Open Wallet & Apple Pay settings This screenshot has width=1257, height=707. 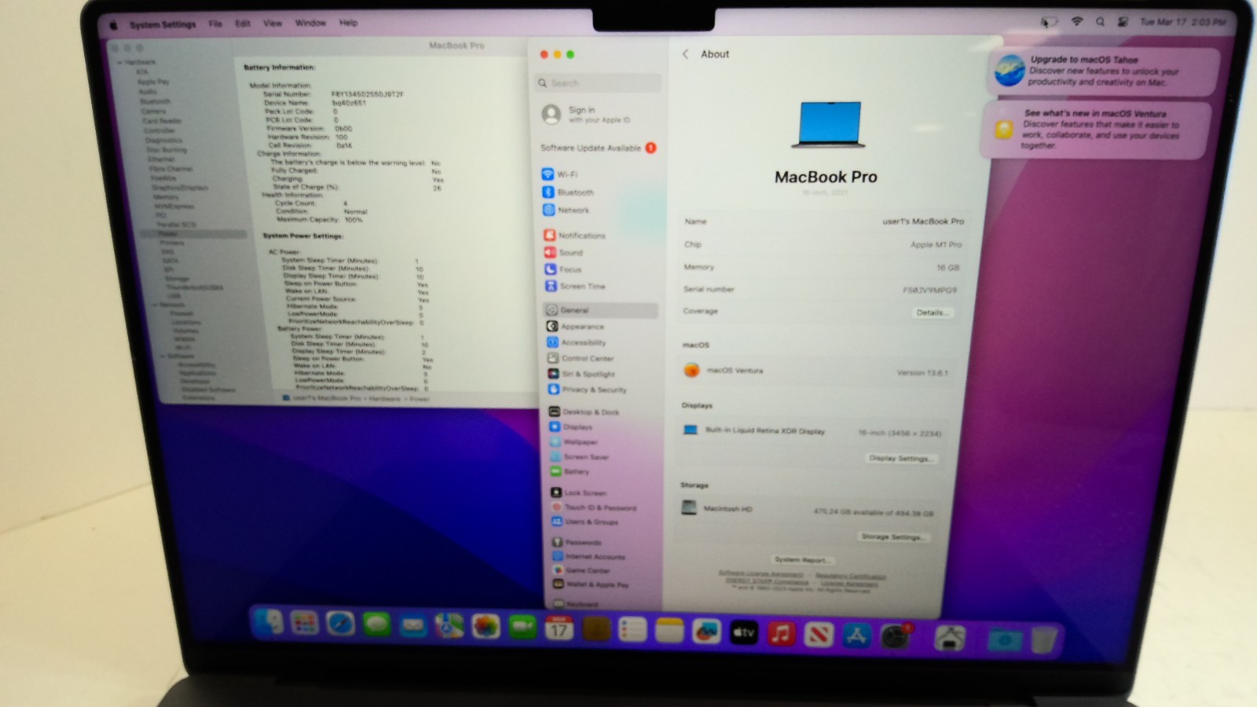[591, 584]
